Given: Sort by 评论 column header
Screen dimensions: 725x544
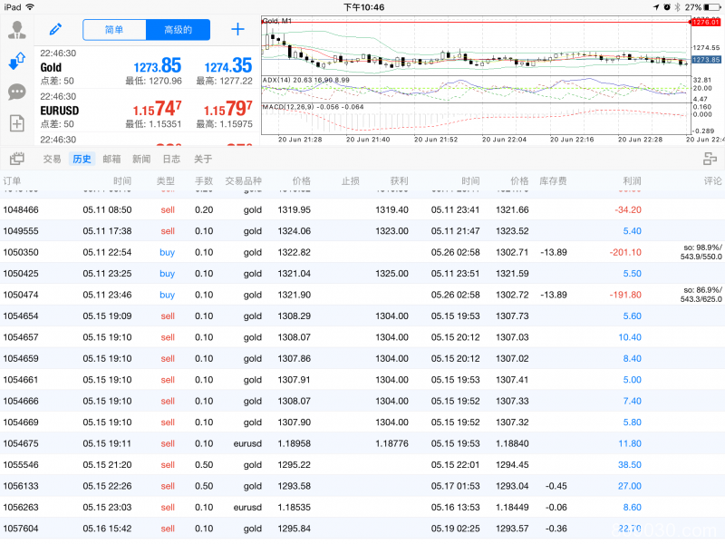Looking at the screenshot, I should point(712,180).
